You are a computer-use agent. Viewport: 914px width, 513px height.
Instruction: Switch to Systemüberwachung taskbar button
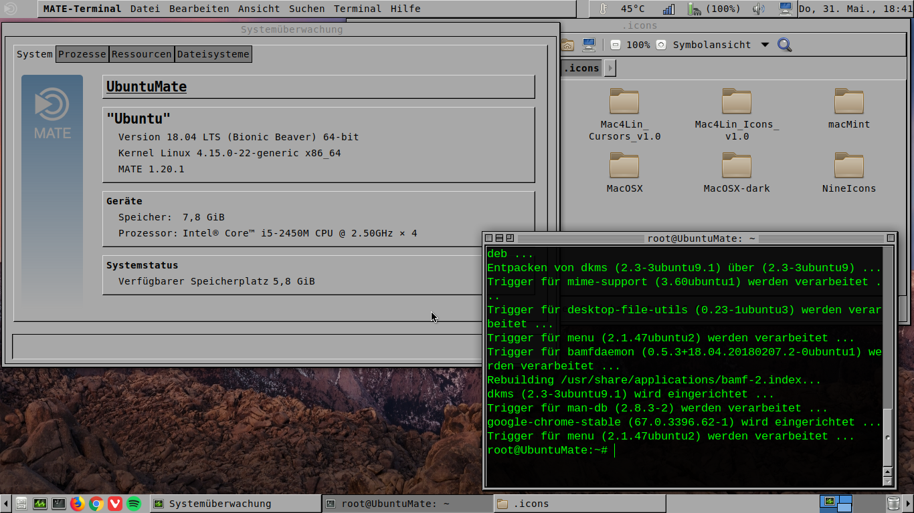[x=235, y=504]
